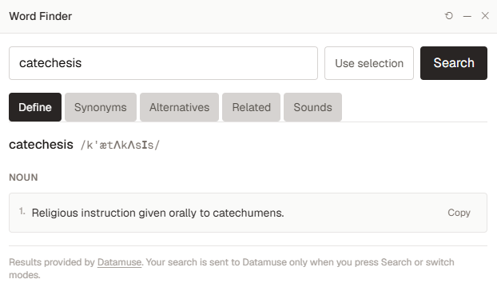Viewport: 497px width, 299px height.
Task: Click the catechesis headword in results
Action: pos(41,145)
